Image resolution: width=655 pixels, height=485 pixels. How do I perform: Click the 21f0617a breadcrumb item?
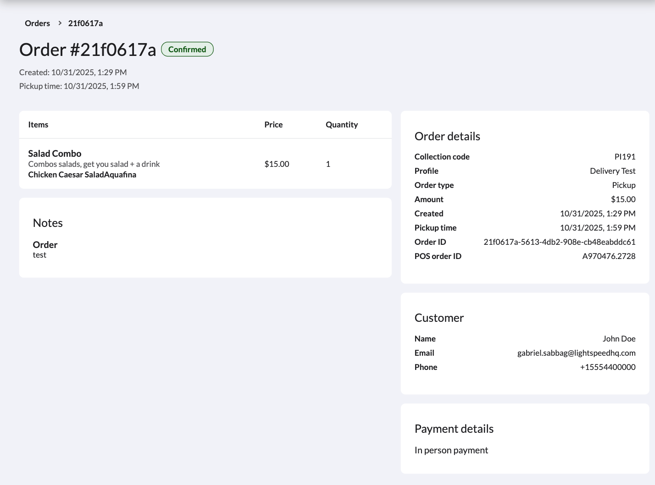click(x=85, y=23)
